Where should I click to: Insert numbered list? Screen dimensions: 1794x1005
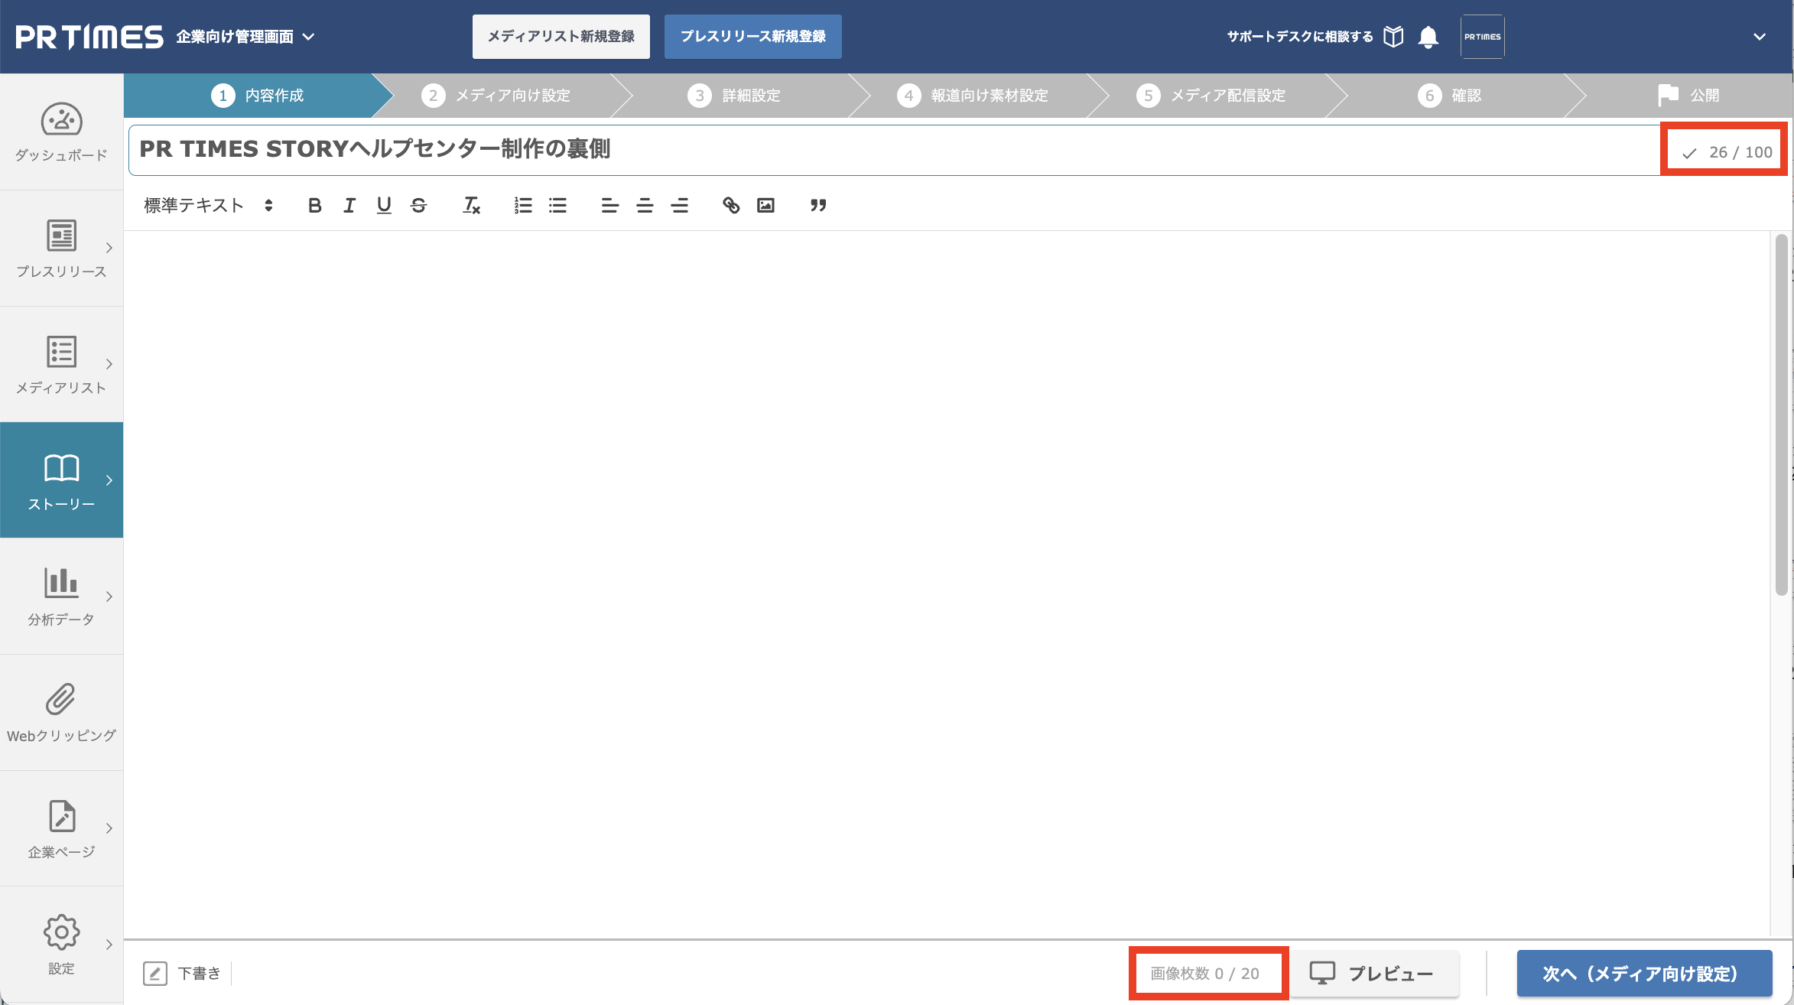pos(523,205)
